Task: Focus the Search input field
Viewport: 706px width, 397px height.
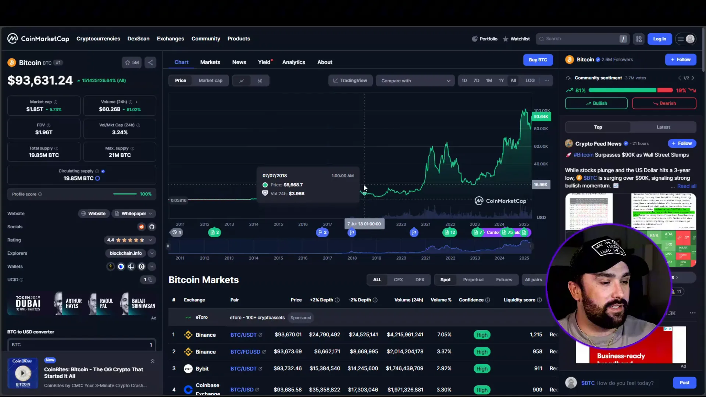Action: coord(582,39)
